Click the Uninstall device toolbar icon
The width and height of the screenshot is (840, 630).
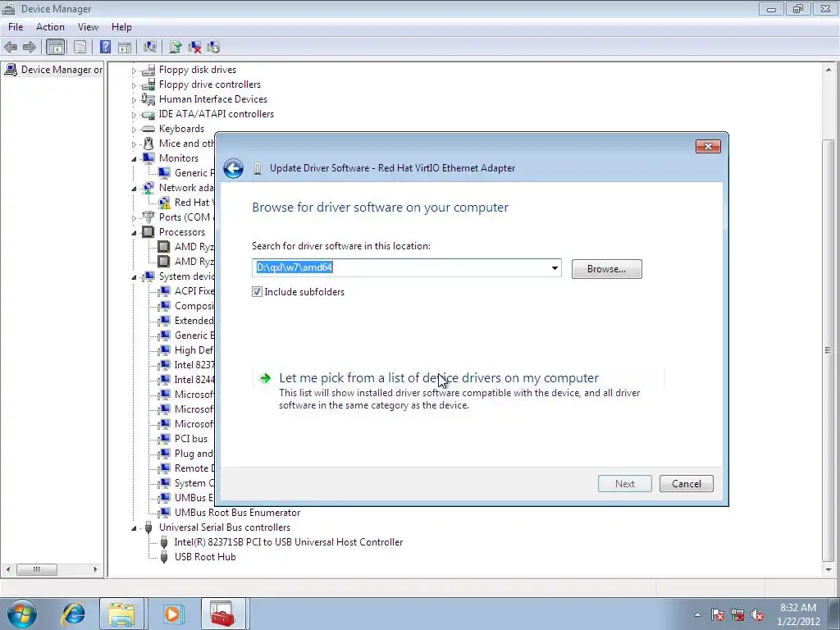coord(194,47)
